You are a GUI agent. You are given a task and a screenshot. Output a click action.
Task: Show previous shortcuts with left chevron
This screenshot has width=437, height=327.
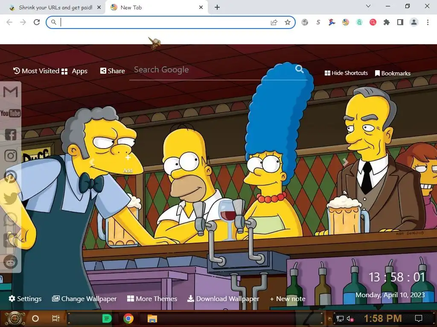coord(92,161)
